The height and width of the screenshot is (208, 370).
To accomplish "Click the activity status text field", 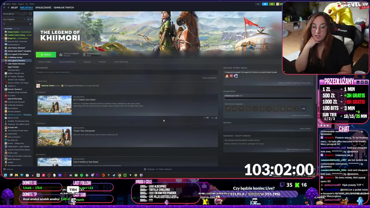I will click(x=127, y=72).
